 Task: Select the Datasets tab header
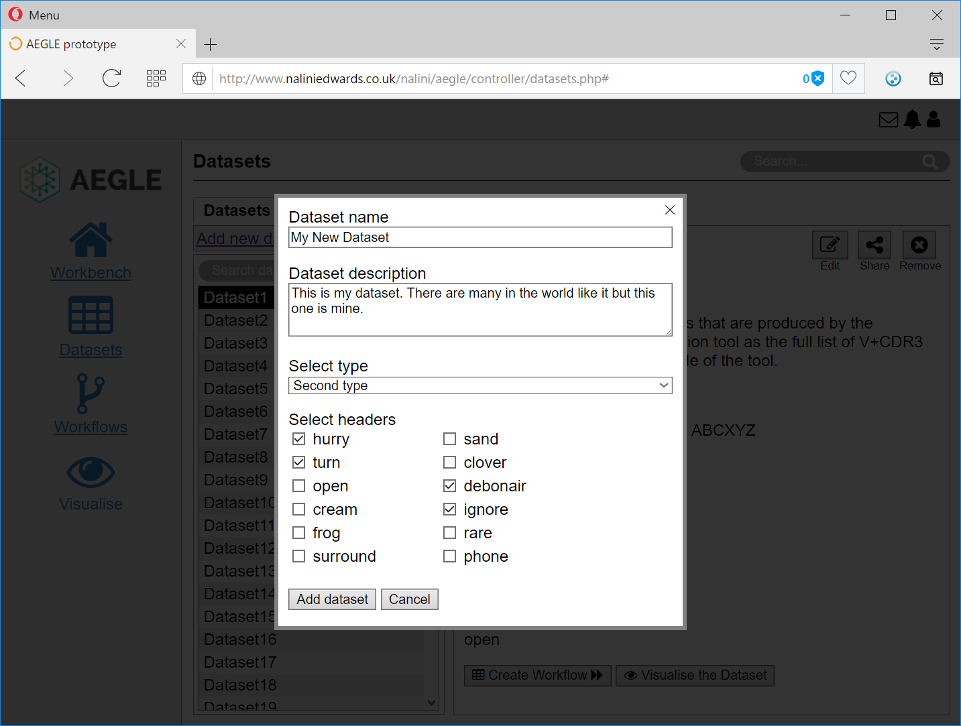236,210
